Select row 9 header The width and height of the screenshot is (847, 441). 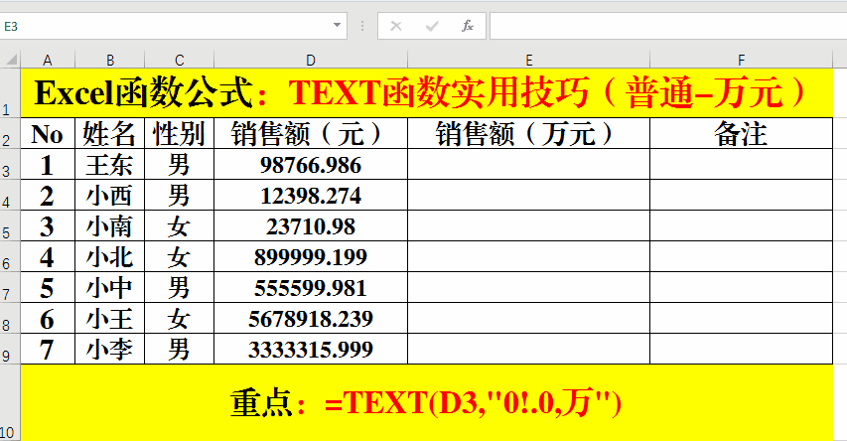pos(10,350)
